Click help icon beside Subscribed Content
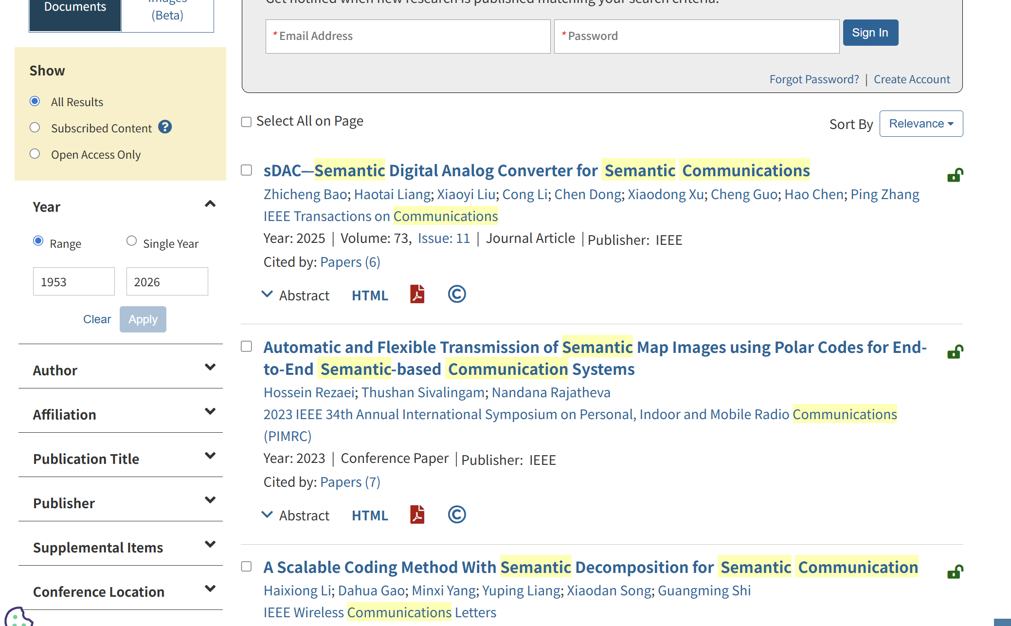 [165, 127]
